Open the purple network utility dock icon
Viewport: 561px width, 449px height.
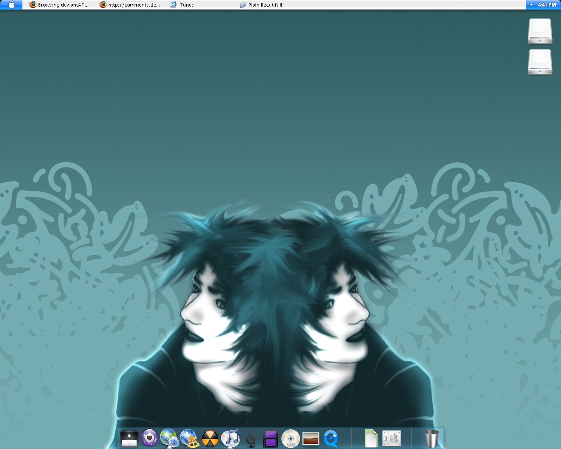click(x=149, y=438)
